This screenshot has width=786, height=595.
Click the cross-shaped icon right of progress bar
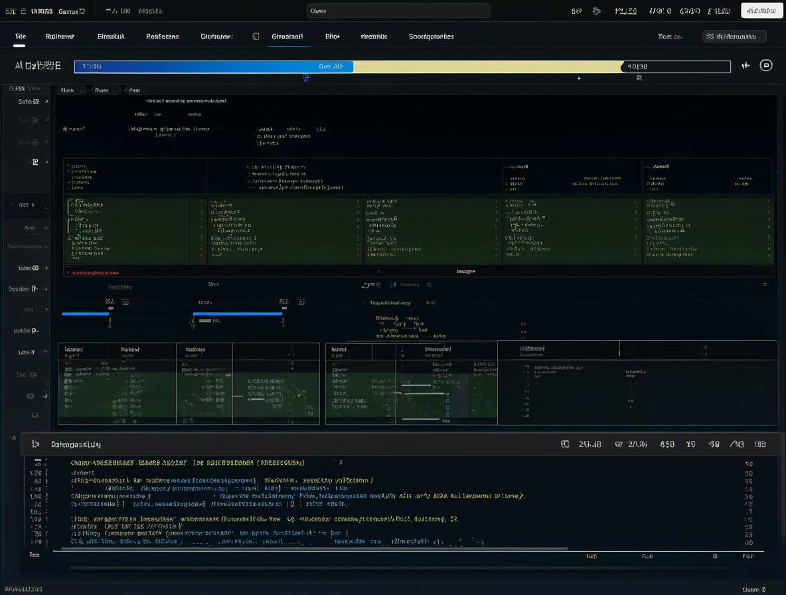click(x=746, y=66)
